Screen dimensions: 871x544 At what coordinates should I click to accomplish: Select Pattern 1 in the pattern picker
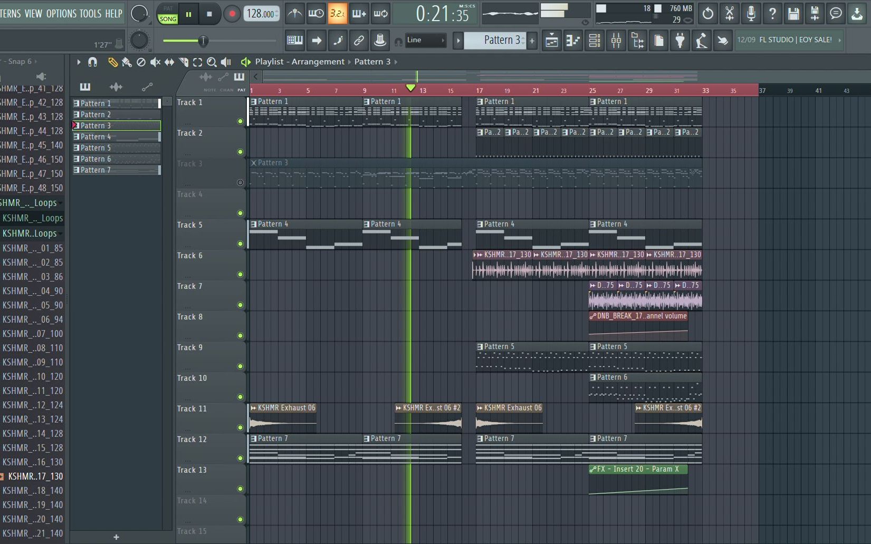[x=117, y=103]
